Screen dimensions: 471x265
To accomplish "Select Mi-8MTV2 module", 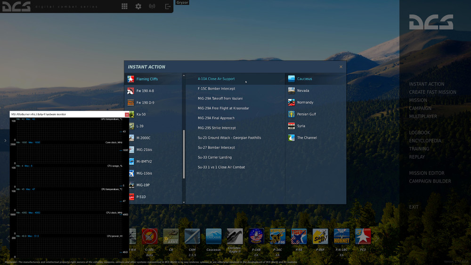I will (x=155, y=161).
